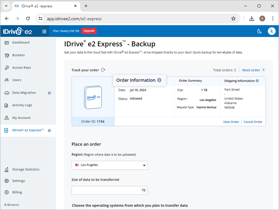Close the IDrive e2 -express tab
Image resolution: width=279 pixels, height=210 pixels.
click(x=75, y=6)
